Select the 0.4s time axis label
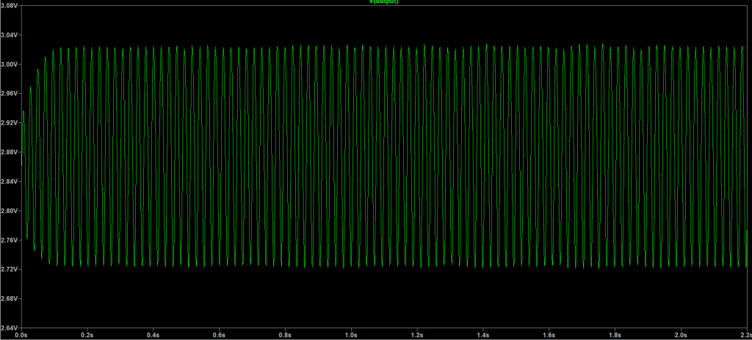Image resolution: width=752 pixels, height=340 pixels. click(154, 335)
